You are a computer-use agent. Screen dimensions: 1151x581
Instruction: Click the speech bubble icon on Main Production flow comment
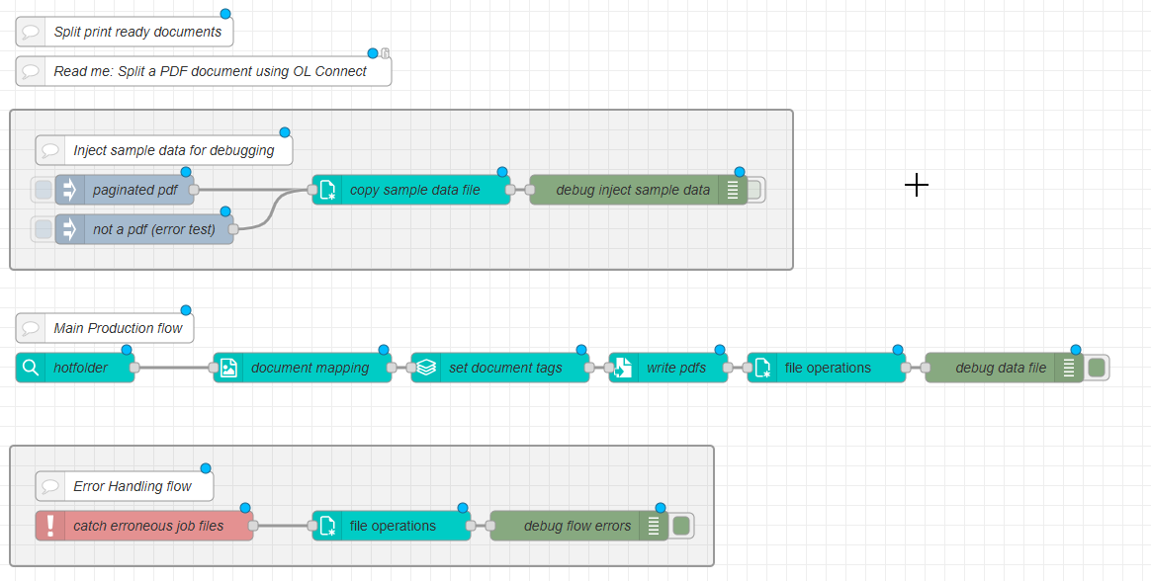[x=31, y=328]
